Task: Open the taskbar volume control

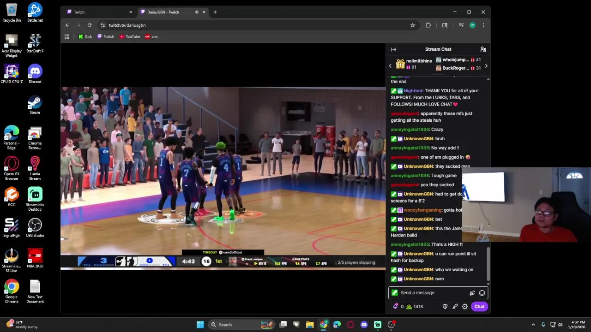Action: (560, 325)
